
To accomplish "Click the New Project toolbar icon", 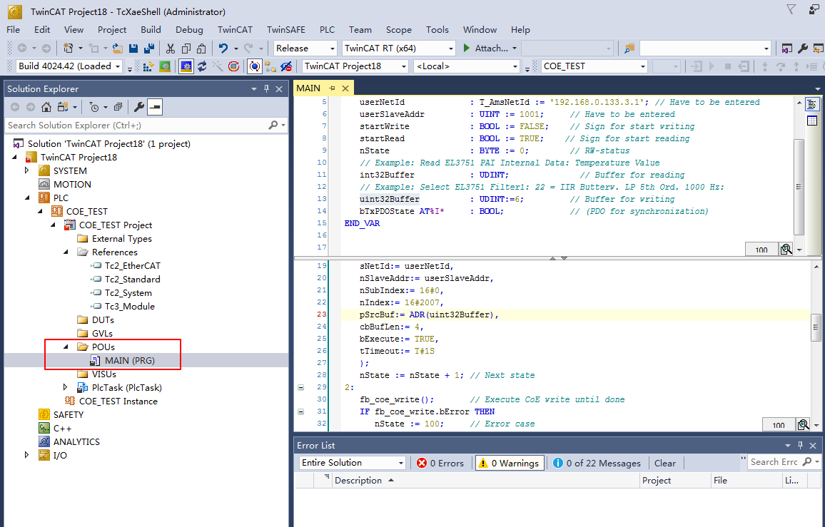I will point(68,48).
